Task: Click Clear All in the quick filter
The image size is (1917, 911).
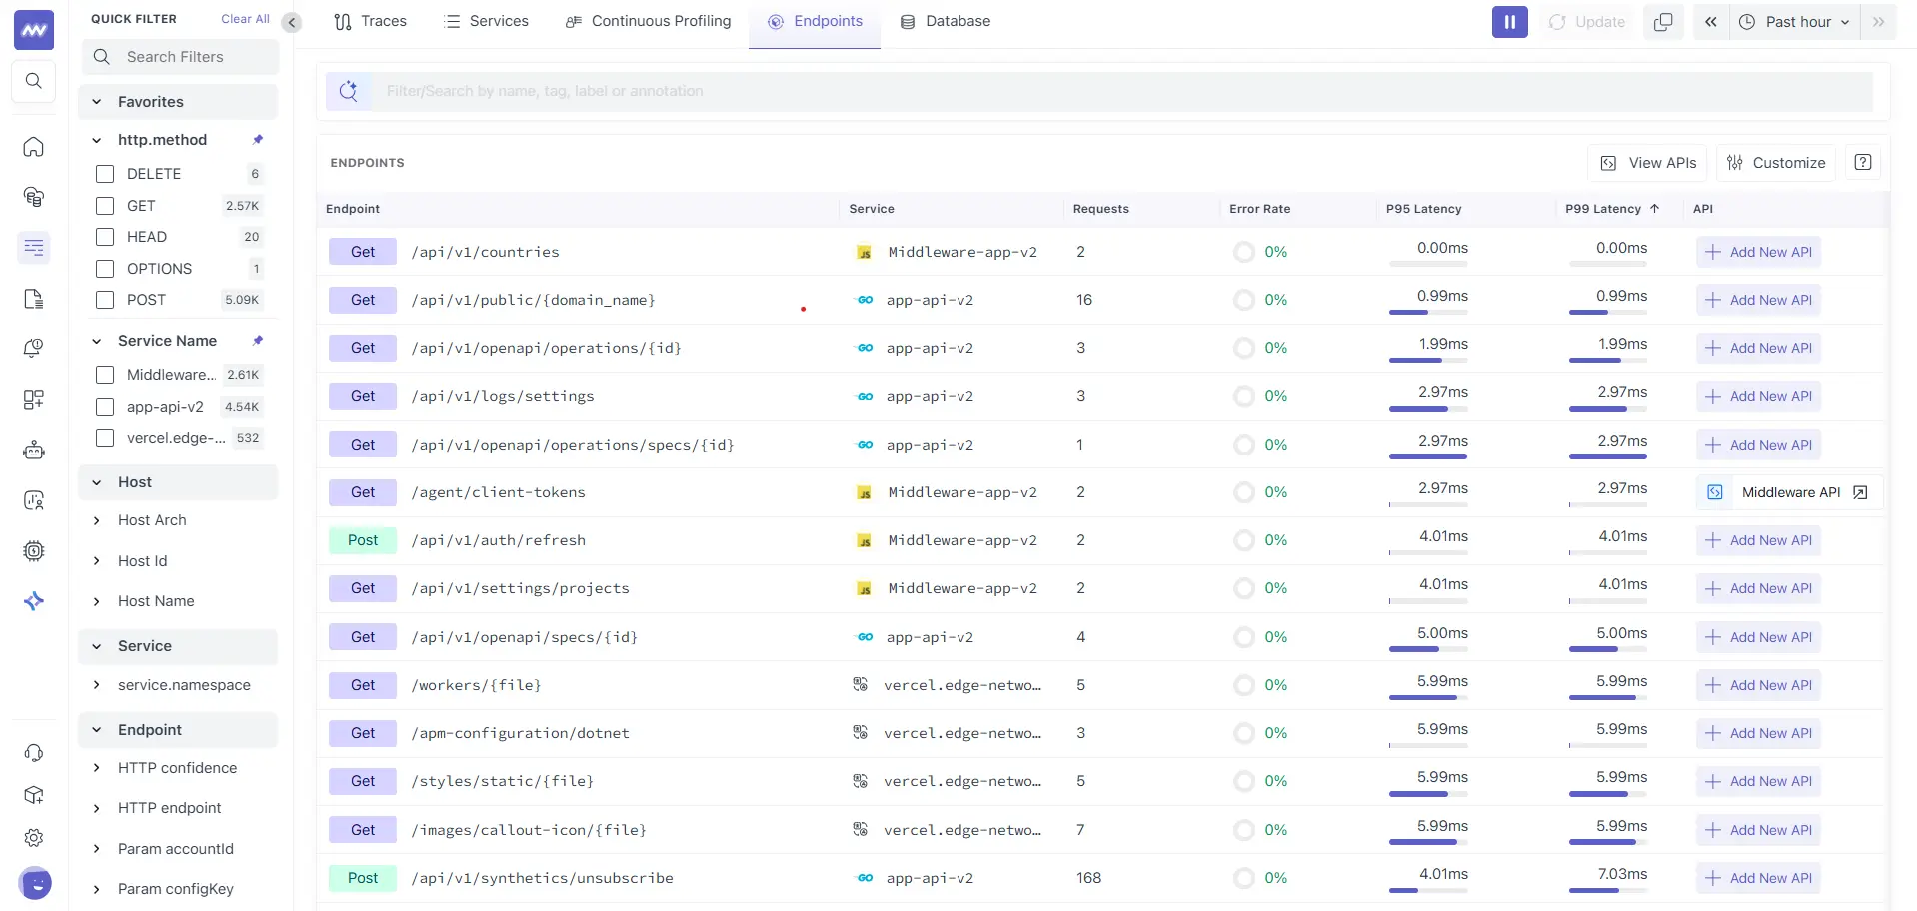Action: [245, 18]
